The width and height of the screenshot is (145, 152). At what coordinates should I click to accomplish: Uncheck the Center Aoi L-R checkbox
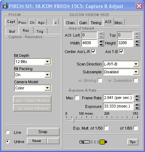tap(93, 52)
